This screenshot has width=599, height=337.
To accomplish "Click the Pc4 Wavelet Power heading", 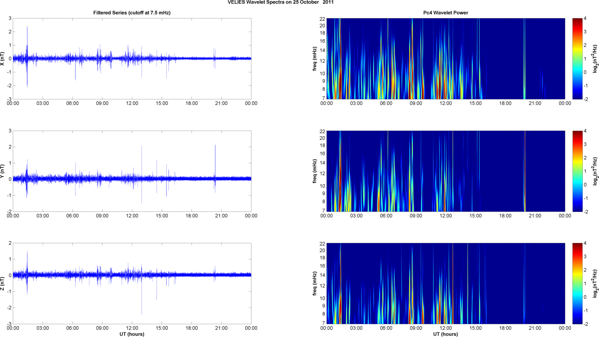I will (446, 13).
